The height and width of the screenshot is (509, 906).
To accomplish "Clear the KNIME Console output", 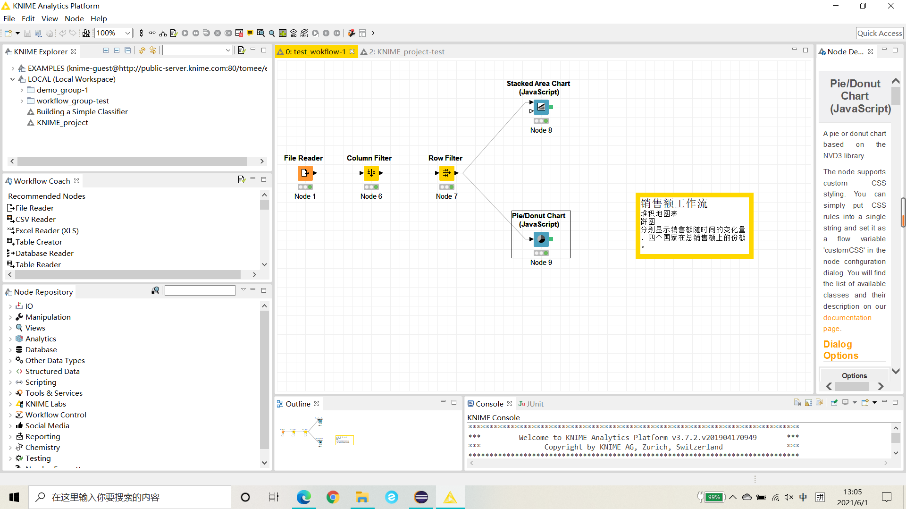I will (797, 402).
